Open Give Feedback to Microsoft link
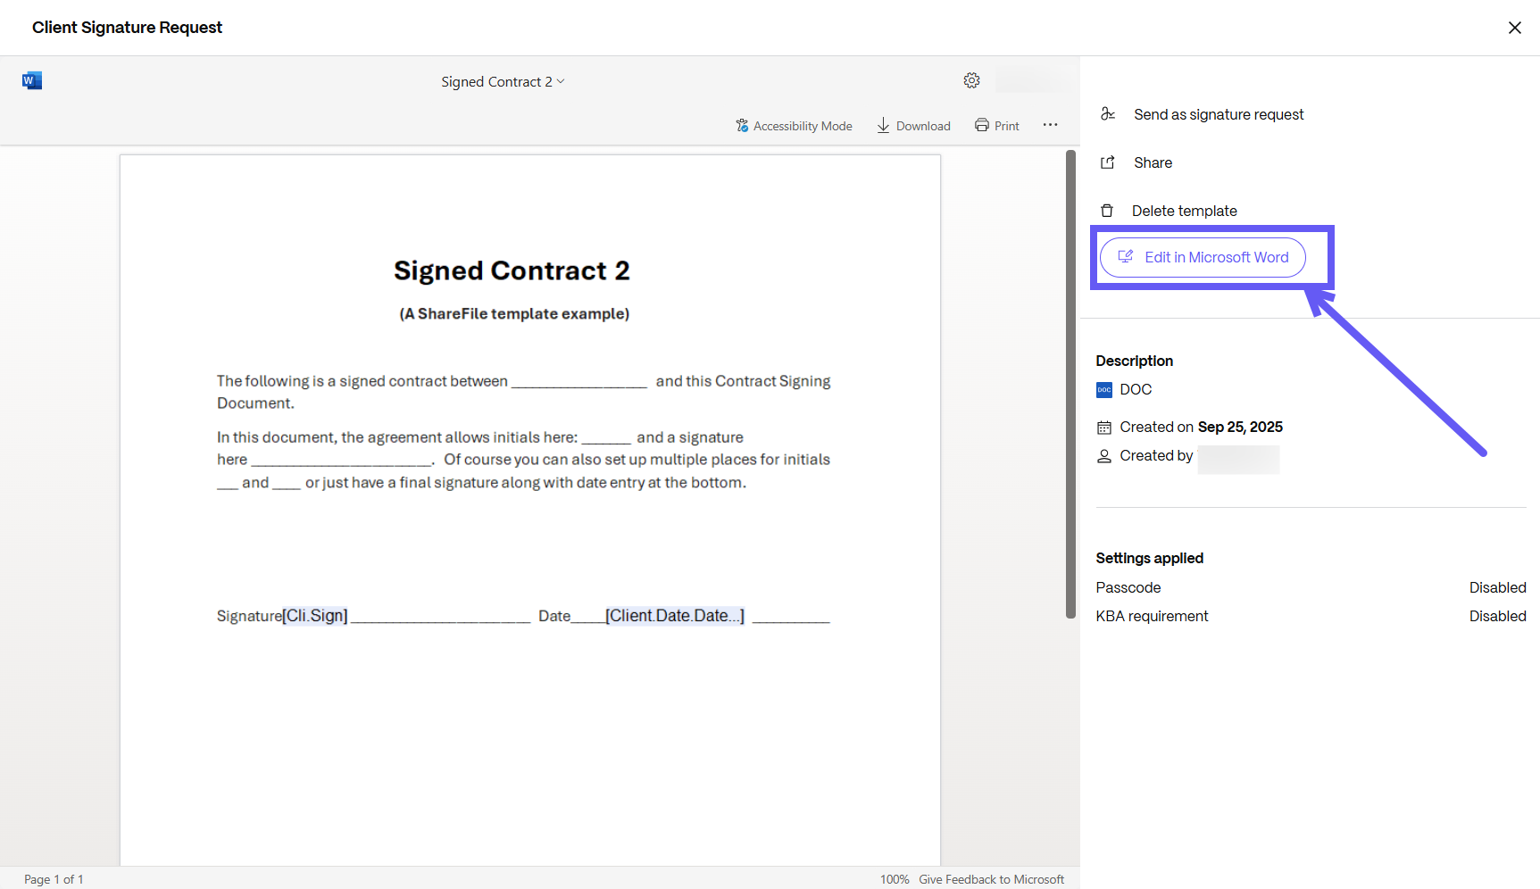Screen dimensions: 1540x889 coord(991,879)
